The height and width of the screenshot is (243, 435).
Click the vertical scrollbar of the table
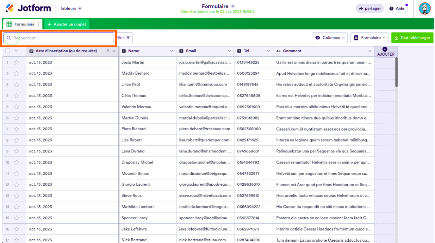396,72
